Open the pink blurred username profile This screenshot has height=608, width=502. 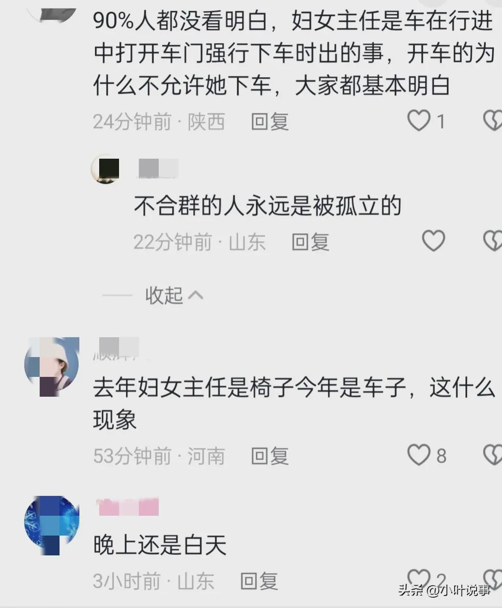[128, 507]
